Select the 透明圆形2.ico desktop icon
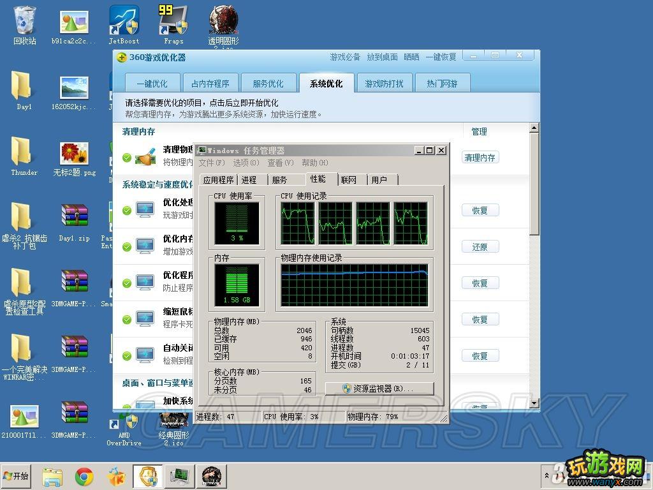The image size is (653, 490). 223,27
